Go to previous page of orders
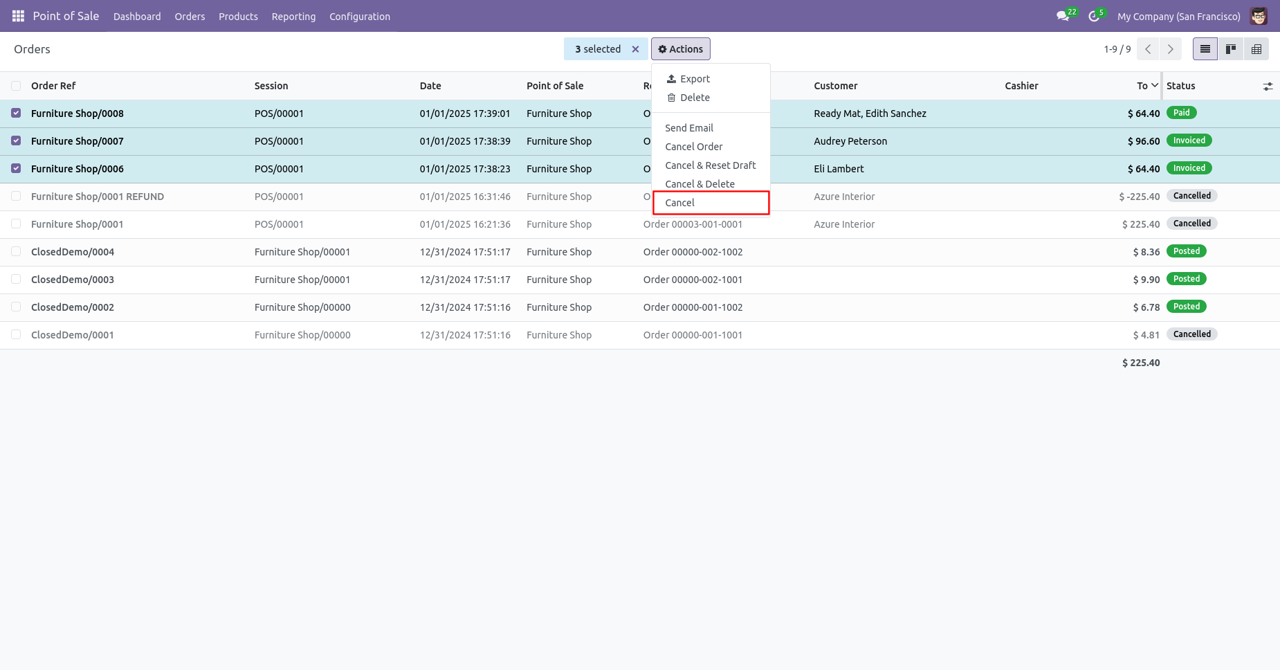Viewport: 1280px width, 670px height. (x=1148, y=49)
